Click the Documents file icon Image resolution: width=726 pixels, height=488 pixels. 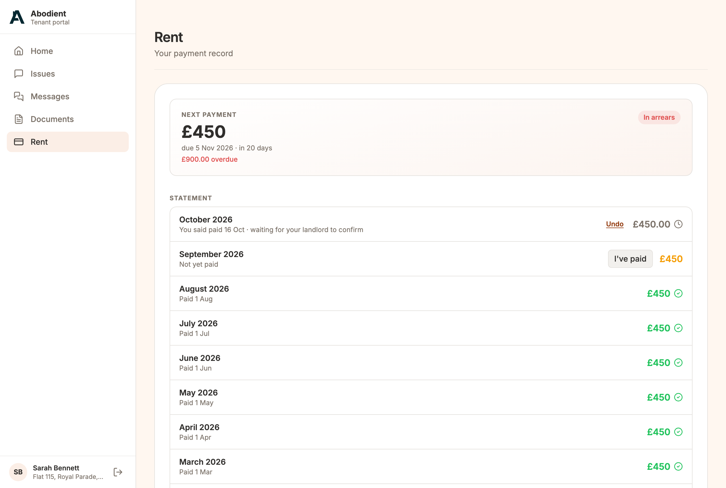coord(19,119)
